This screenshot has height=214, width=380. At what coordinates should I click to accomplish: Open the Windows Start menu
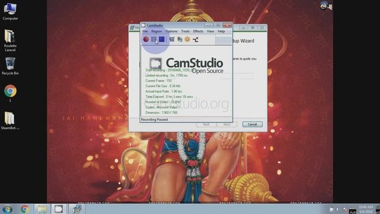pyautogui.click(x=7, y=209)
